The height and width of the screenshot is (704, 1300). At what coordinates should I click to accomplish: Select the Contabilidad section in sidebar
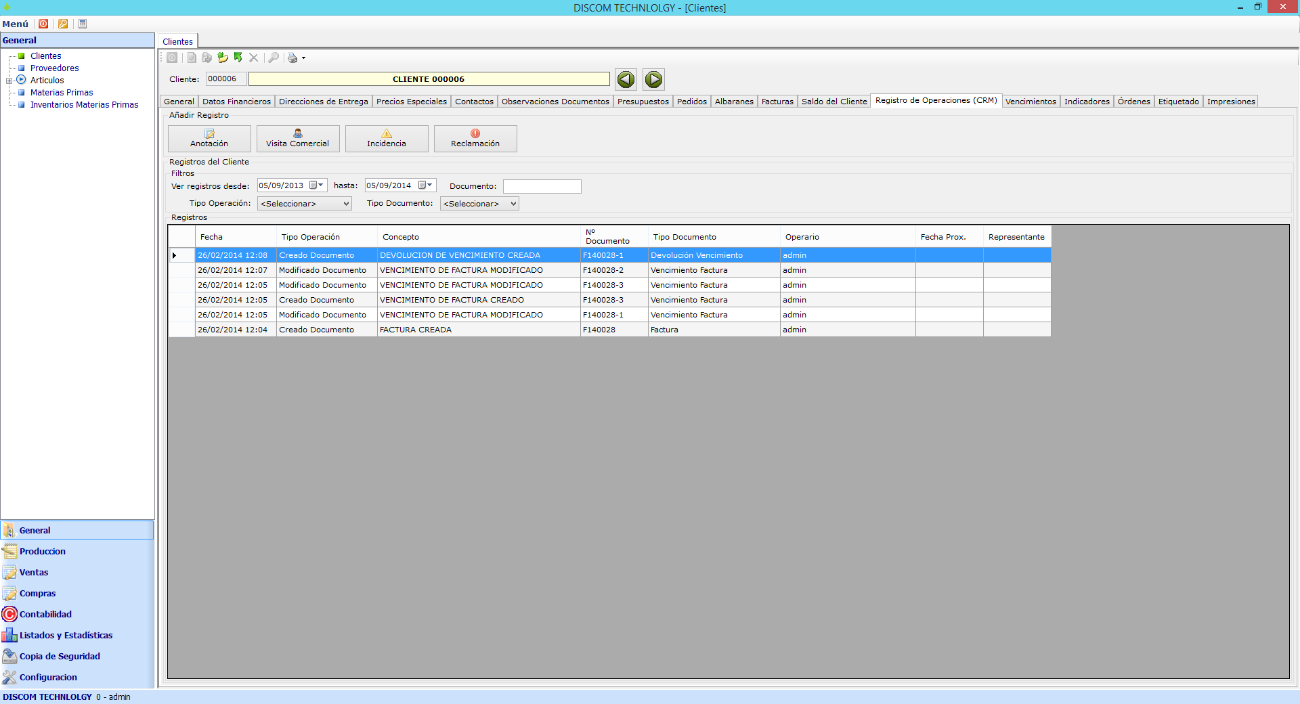pyautogui.click(x=45, y=615)
